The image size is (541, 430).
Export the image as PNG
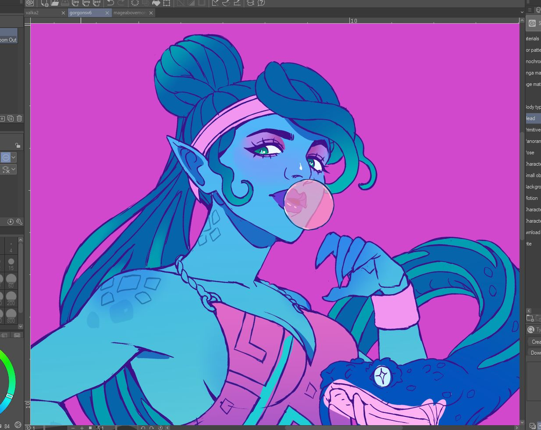[x=86, y=3]
